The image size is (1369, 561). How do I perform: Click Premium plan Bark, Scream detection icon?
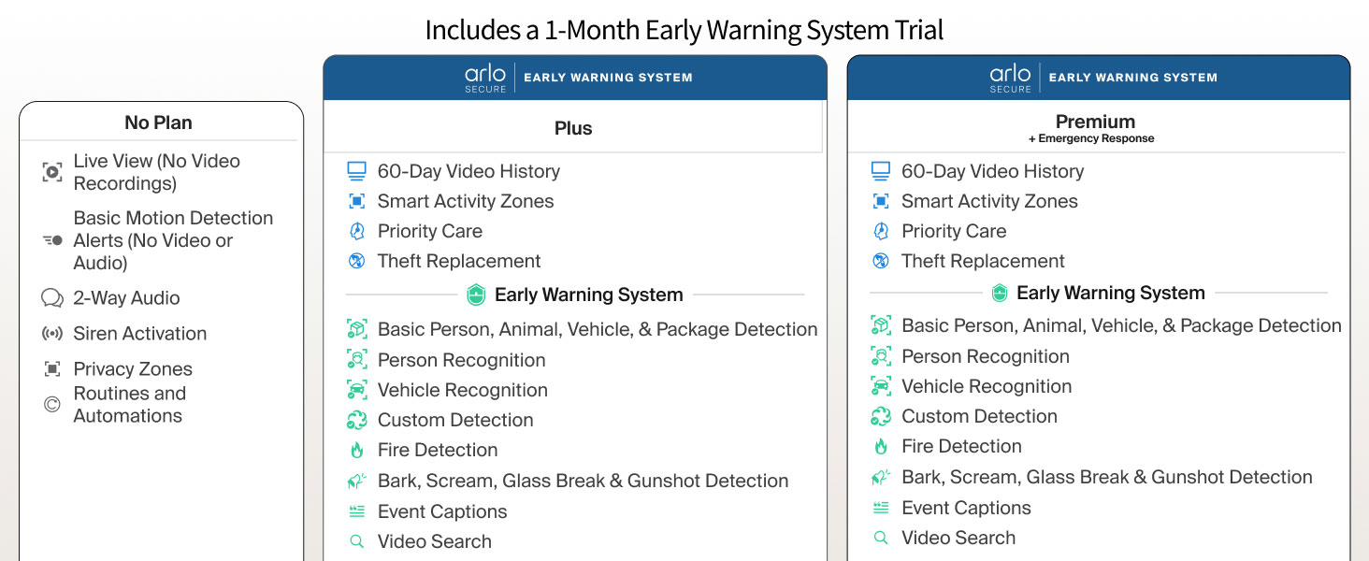pyautogui.click(x=880, y=477)
